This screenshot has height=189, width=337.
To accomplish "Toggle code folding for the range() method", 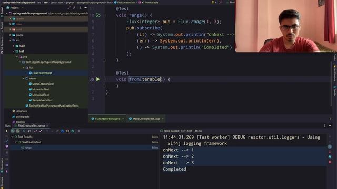I will (104, 15).
